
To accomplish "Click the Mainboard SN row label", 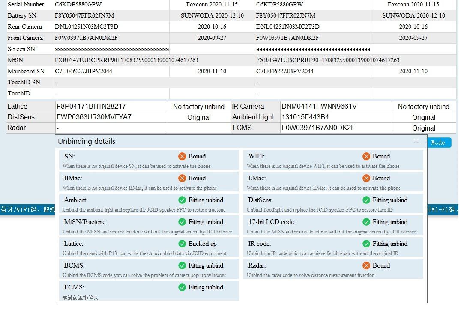I will pyautogui.click(x=26, y=71).
